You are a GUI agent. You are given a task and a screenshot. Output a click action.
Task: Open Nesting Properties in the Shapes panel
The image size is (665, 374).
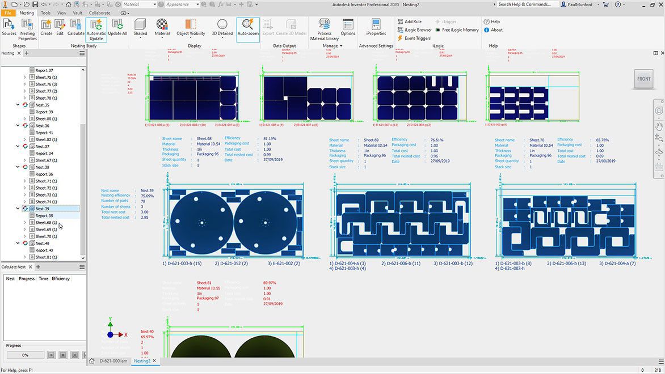coord(27,28)
